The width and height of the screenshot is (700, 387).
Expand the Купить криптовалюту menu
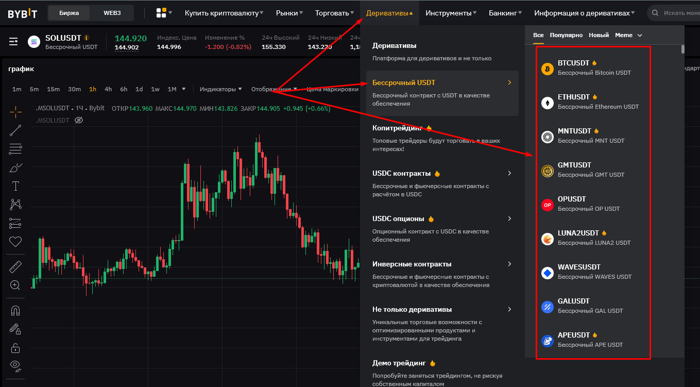224,13
